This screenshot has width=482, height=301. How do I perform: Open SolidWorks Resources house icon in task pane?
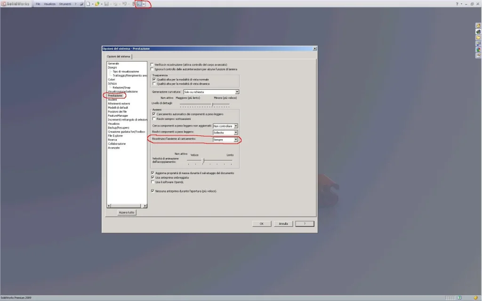(478, 25)
